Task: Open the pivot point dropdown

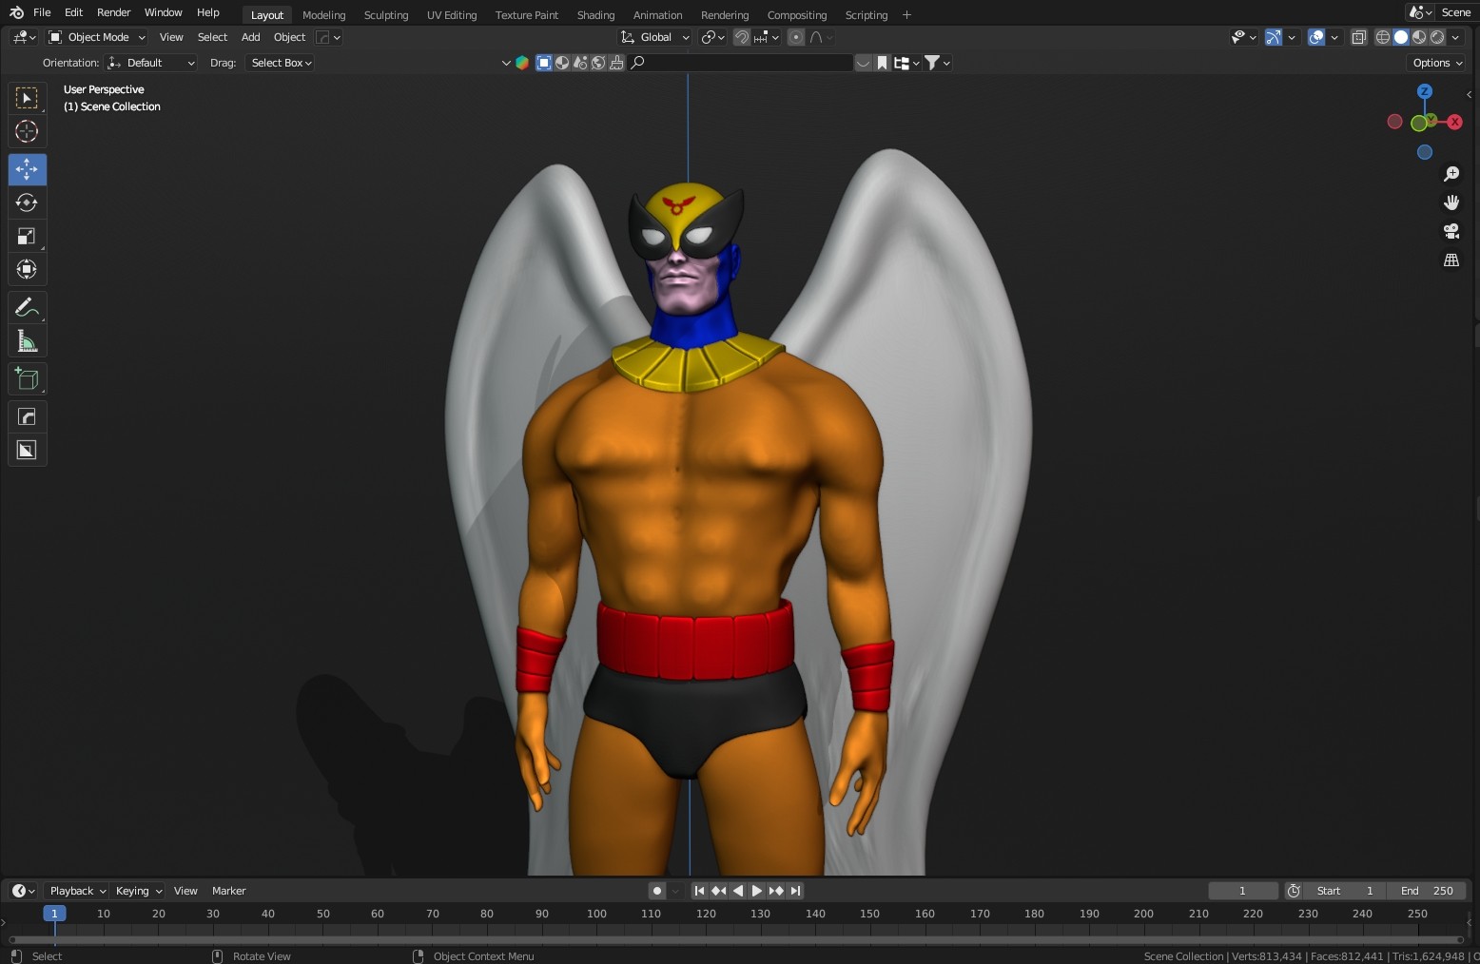Action: (712, 37)
